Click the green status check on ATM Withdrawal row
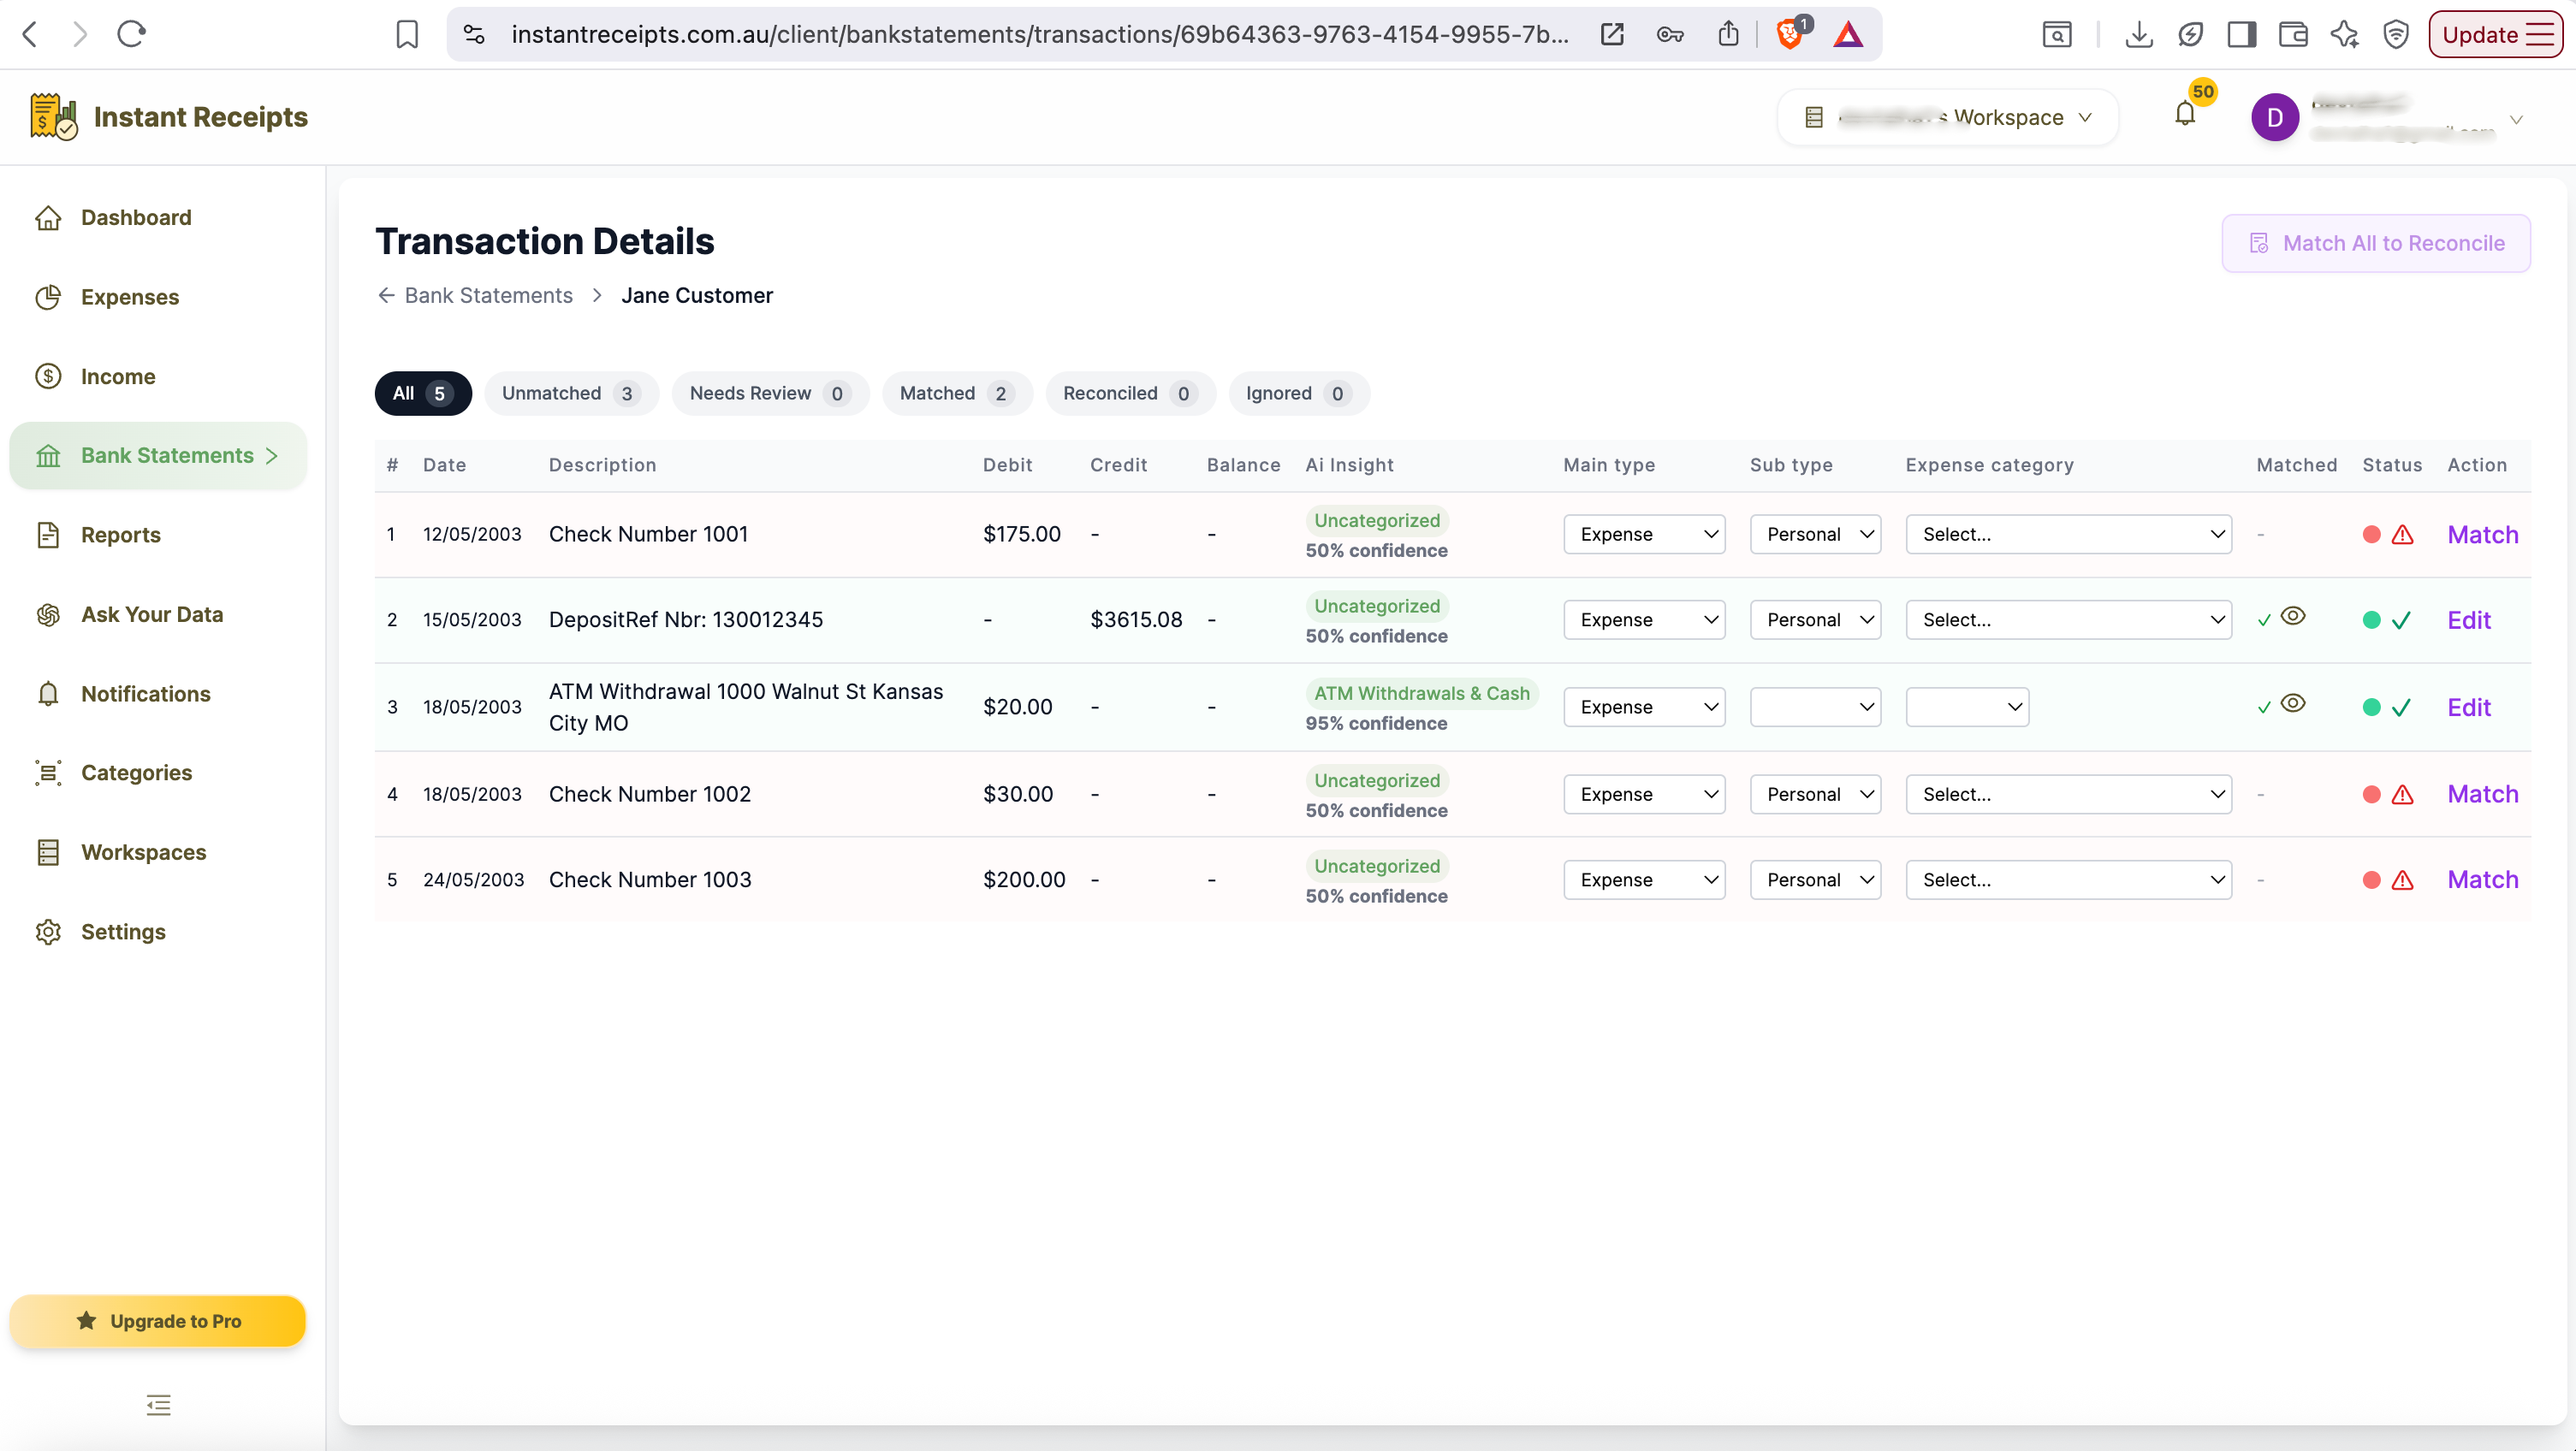 (2401, 708)
